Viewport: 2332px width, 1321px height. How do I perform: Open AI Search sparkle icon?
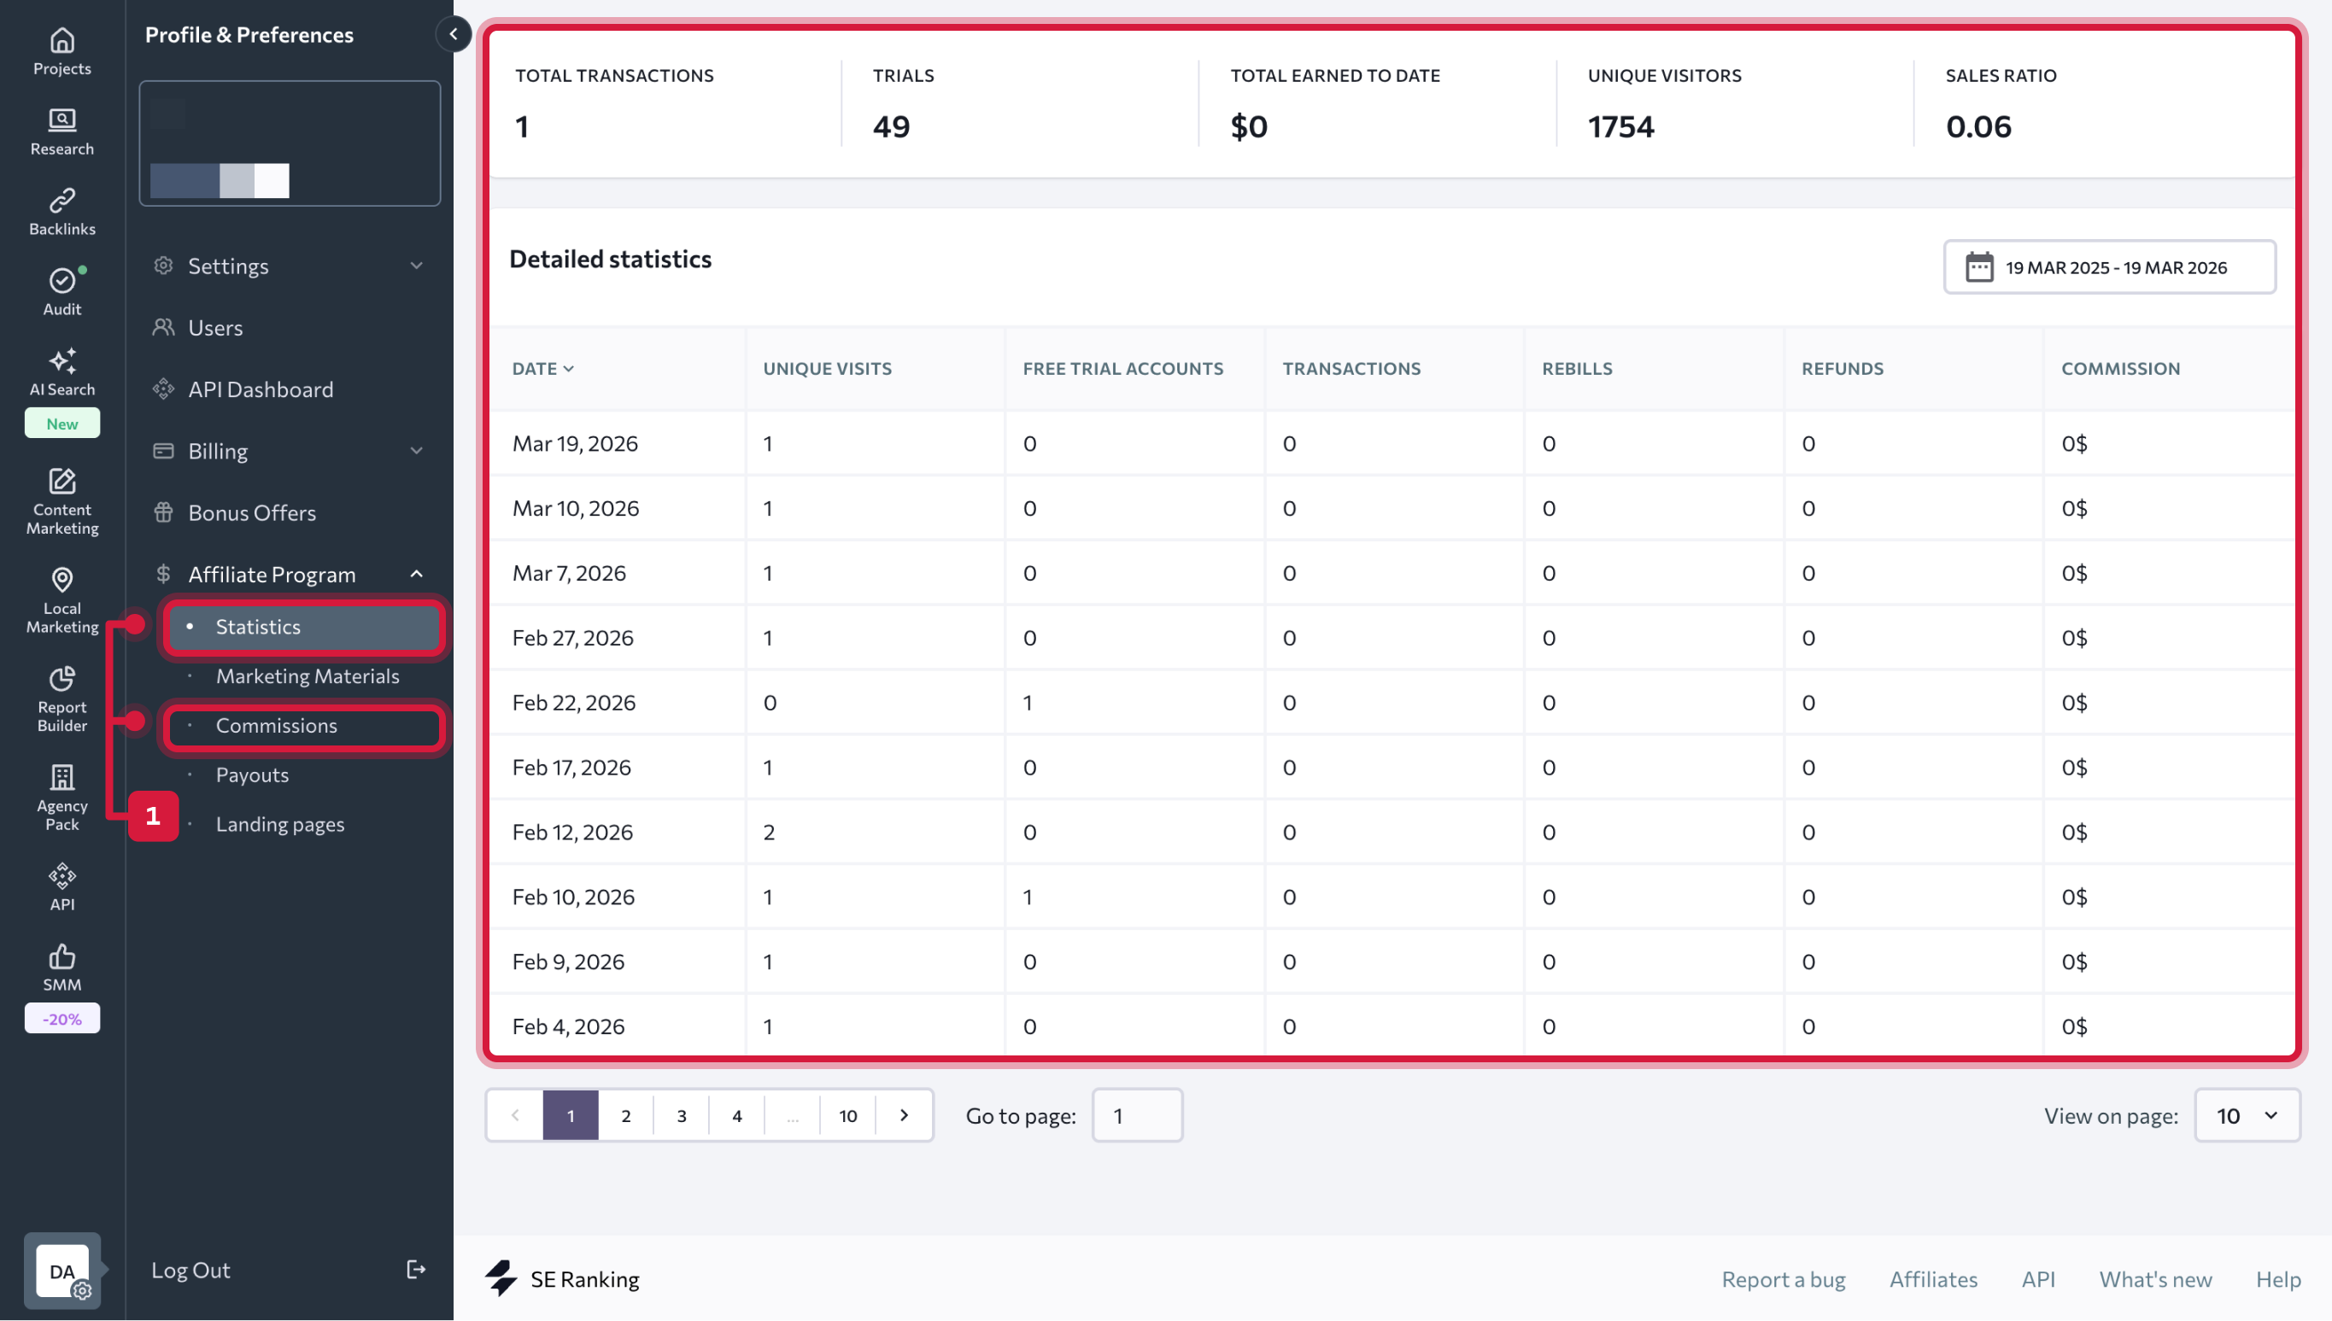[x=62, y=361]
